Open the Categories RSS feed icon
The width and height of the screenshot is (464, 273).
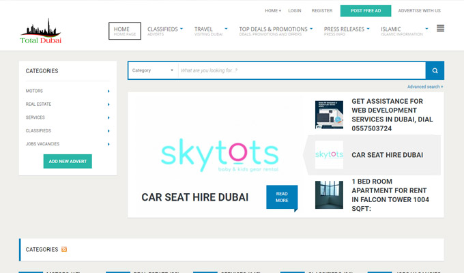[64, 249]
